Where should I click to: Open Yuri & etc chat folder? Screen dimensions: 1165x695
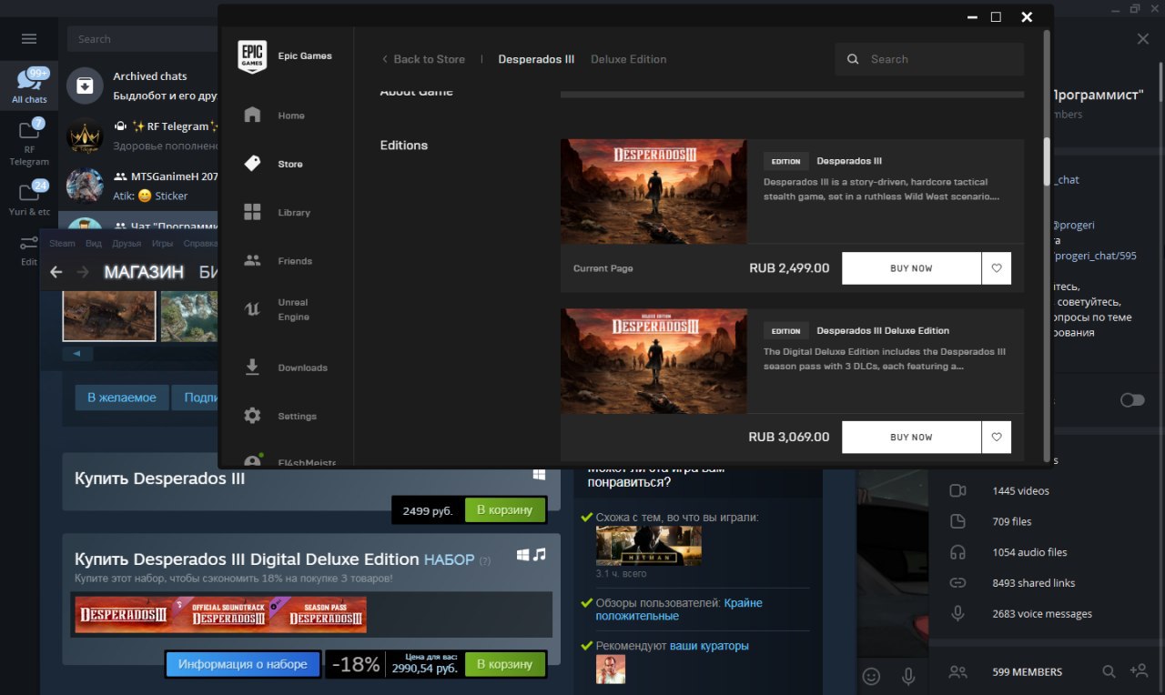(29, 197)
